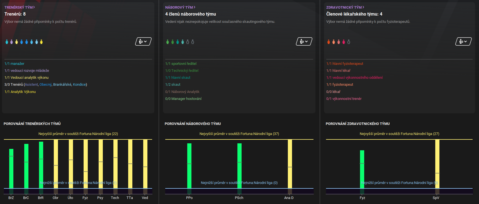Click the yellow Psy bar in coaching chart
Viewport: 479px width, 204px height.
[x=101, y=164]
